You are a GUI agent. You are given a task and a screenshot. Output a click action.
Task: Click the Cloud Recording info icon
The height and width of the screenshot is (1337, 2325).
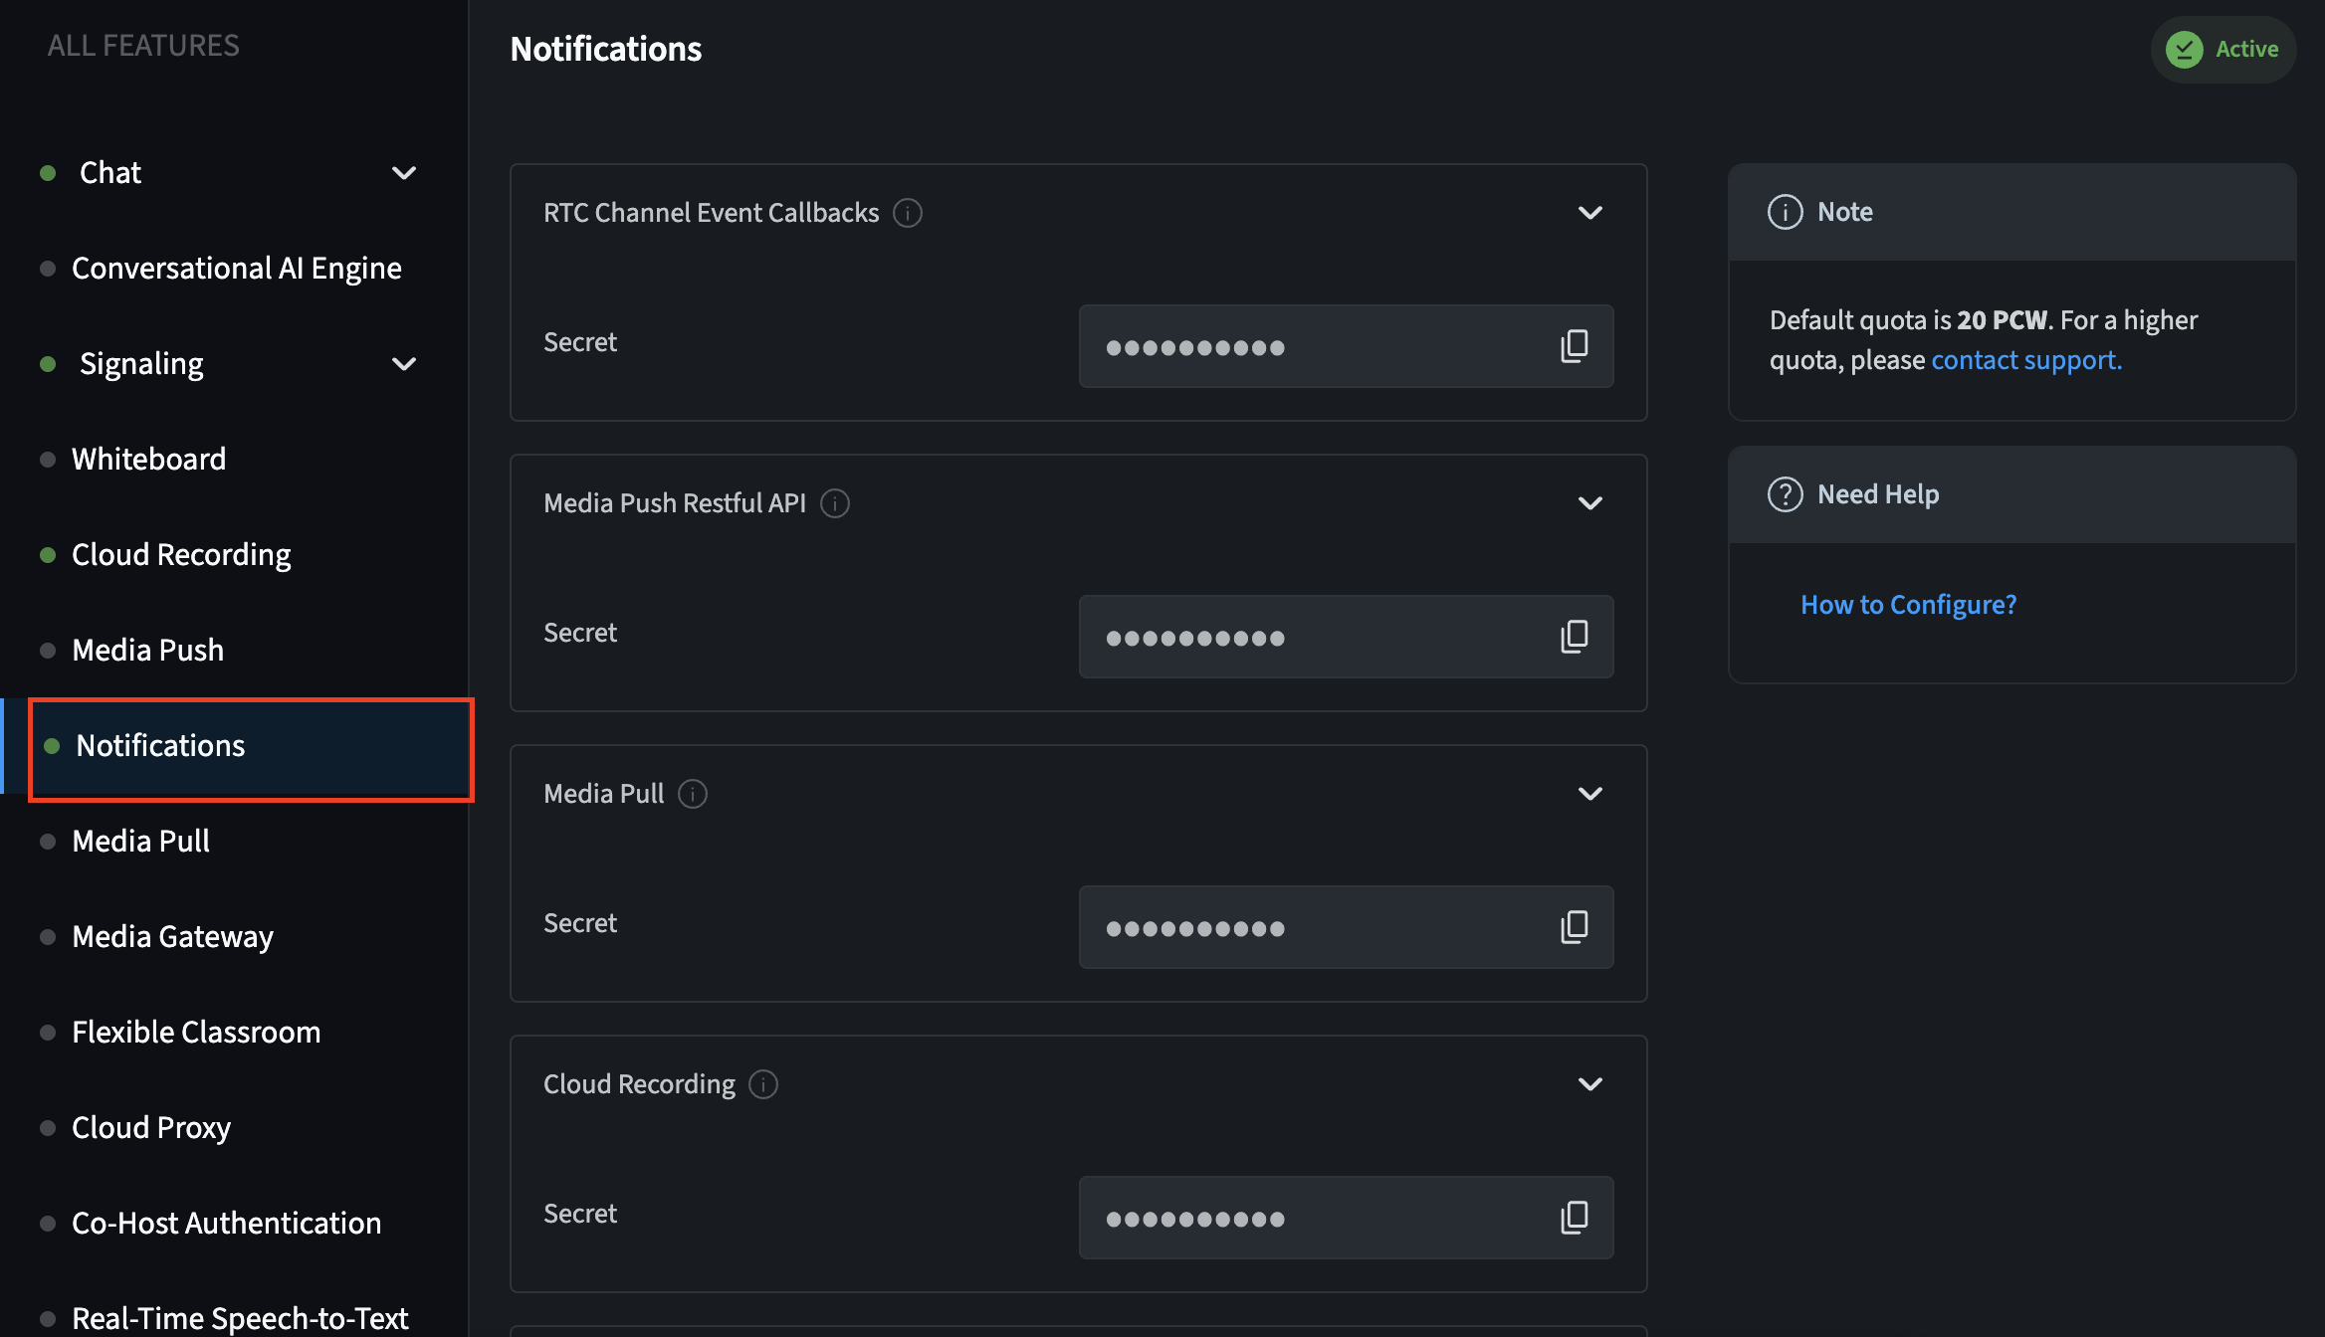point(762,1084)
